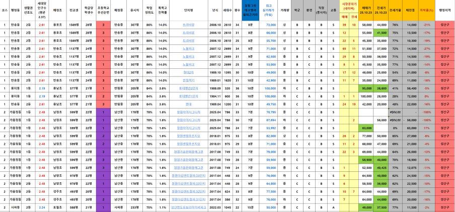Open the 현대2차 complex link
This screenshot has width=455, height=212.
189,72
